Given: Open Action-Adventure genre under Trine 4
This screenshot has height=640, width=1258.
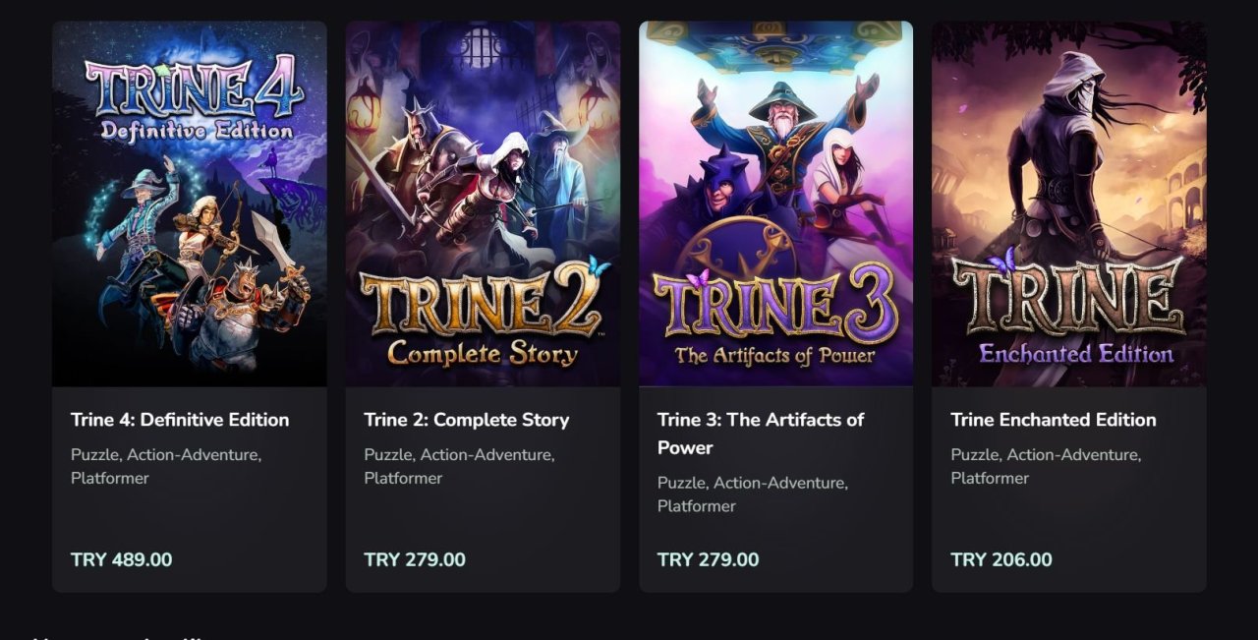Looking at the screenshot, I should [194, 455].
